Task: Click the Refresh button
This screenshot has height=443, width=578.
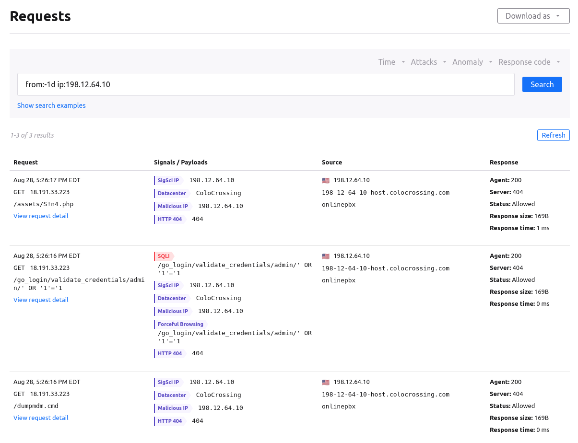Action: (x=554, y=135)
